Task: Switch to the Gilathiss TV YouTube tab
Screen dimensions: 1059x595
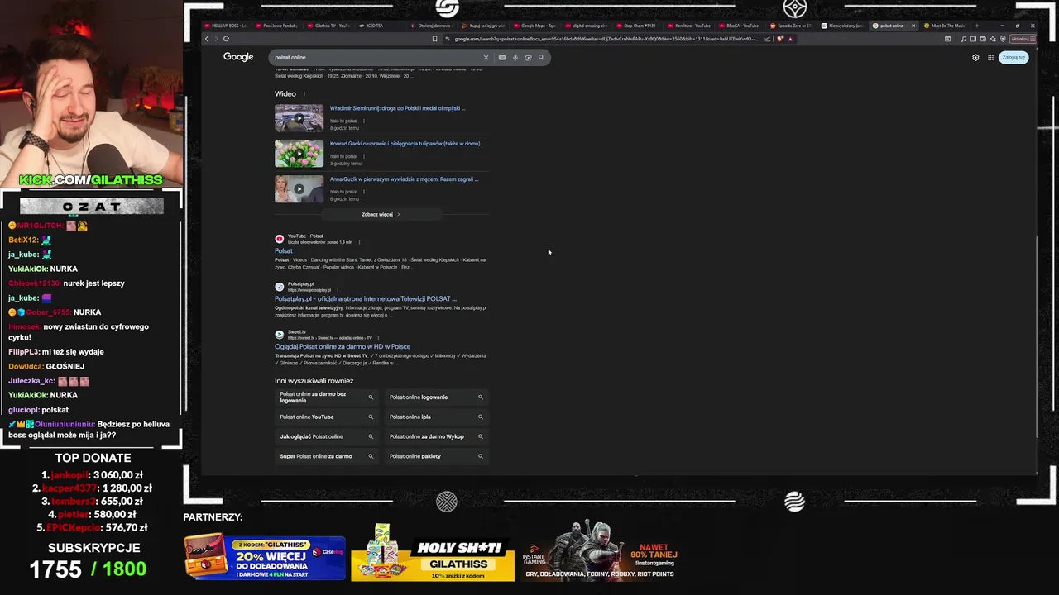Action: [328, 26]
